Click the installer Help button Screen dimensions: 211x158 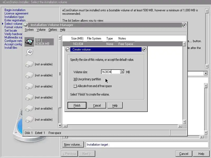click(x=201, y=154)
